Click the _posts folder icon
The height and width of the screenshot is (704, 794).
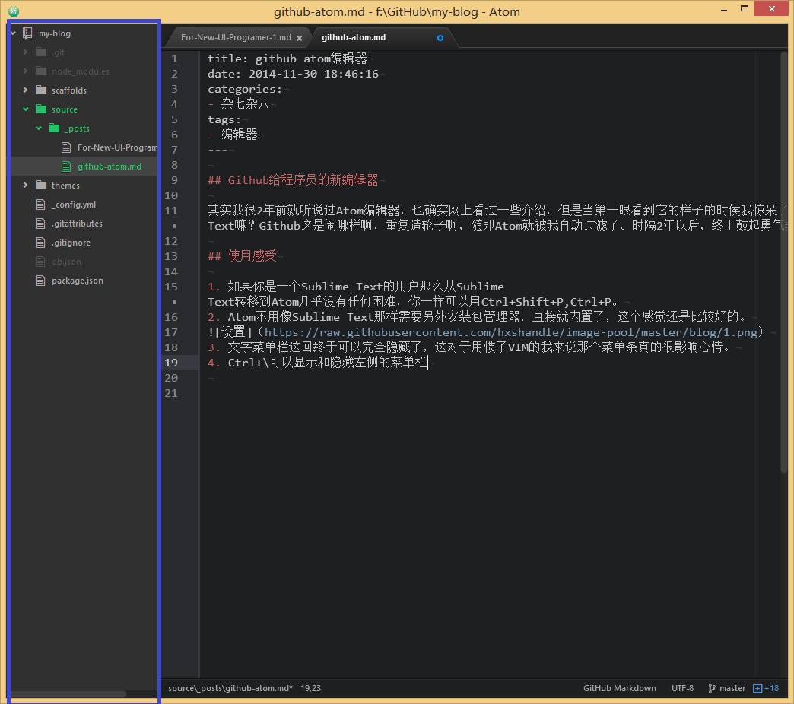pyautogui.click(x=54, y=128)
